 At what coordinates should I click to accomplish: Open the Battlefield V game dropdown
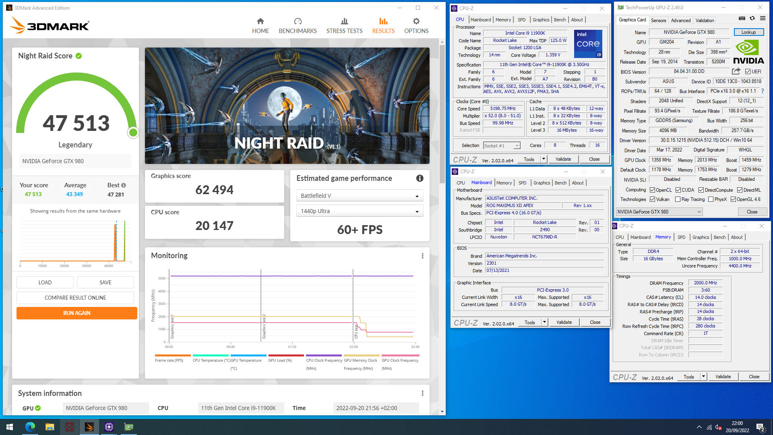(360, 196)
